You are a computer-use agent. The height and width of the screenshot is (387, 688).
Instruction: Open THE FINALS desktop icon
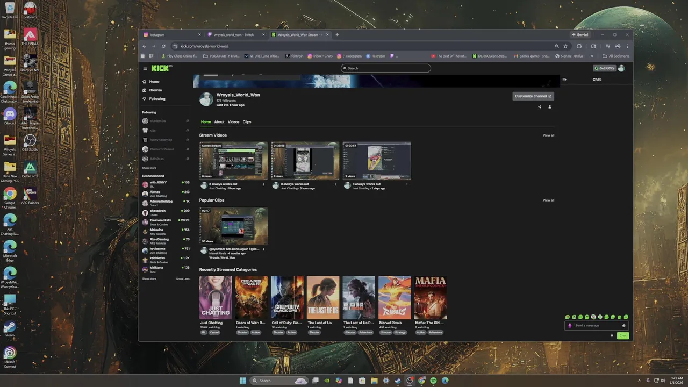pyautogui.click(x=30, y=37)
